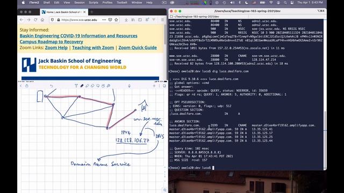The width and height of the screenshot is (344, 193).
Task: Select the eraser tool in notes app
Action: coord(92,86)
